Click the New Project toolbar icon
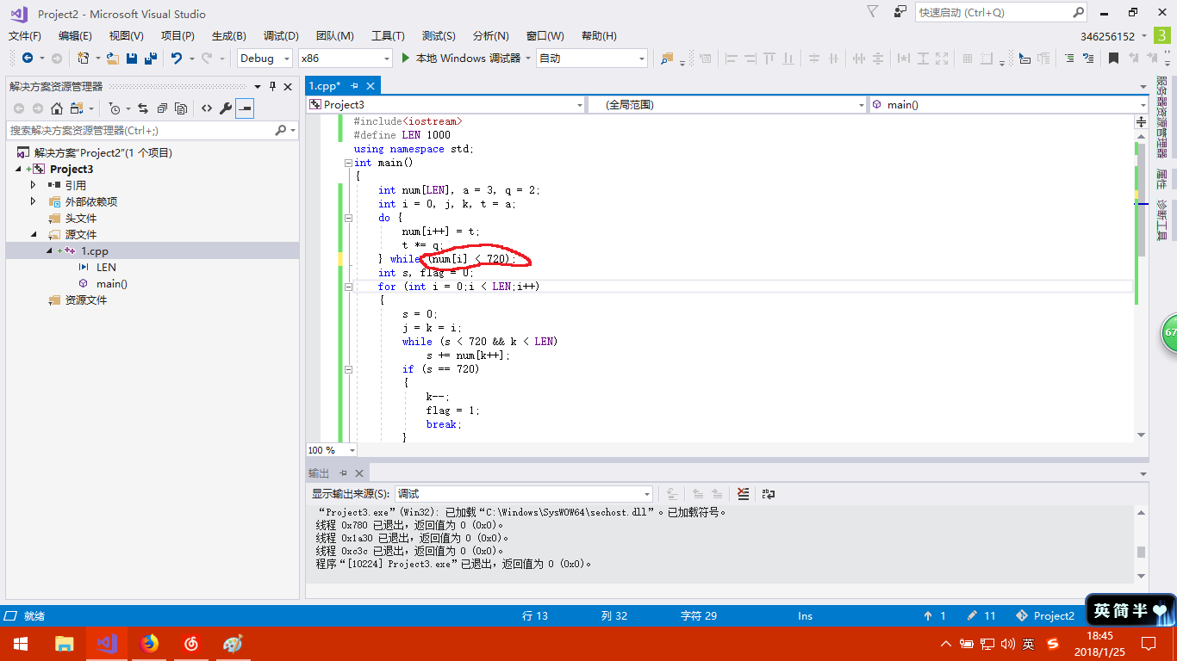1177x661 pixels. click(x=84, y=58)
